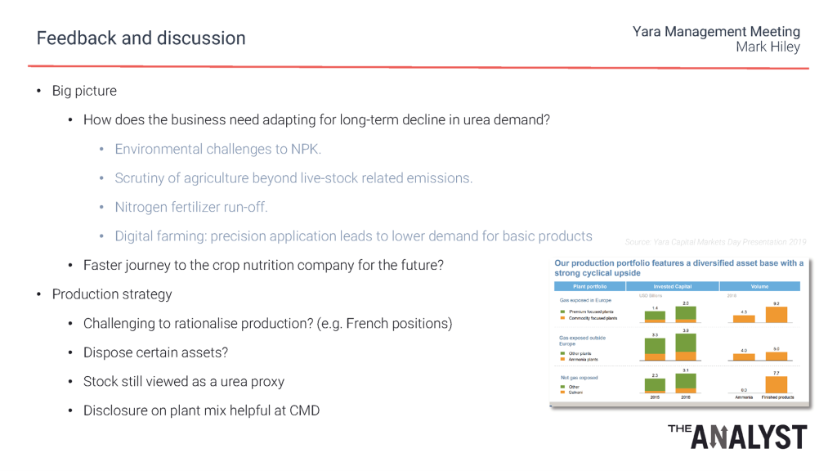This screenshot has width=837, height=471.
Task: Select the Stock still viewed as urea proxy line
Action: coord(184,382)
